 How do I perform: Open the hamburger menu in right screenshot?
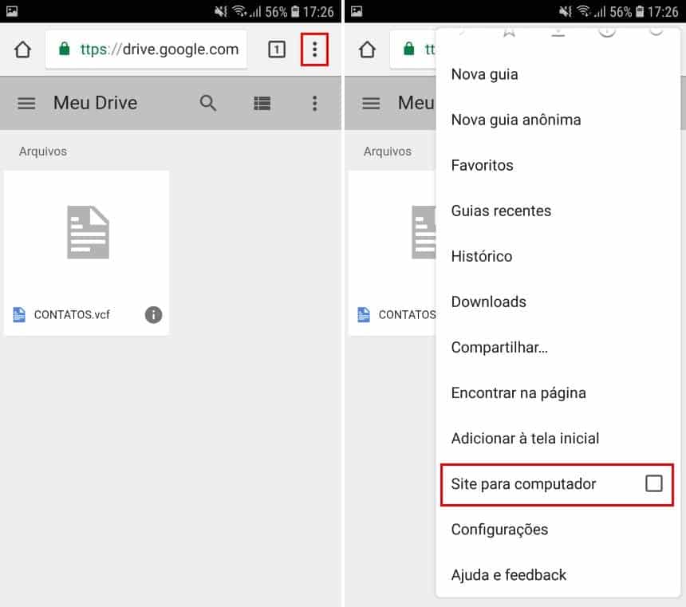point(371,103)
